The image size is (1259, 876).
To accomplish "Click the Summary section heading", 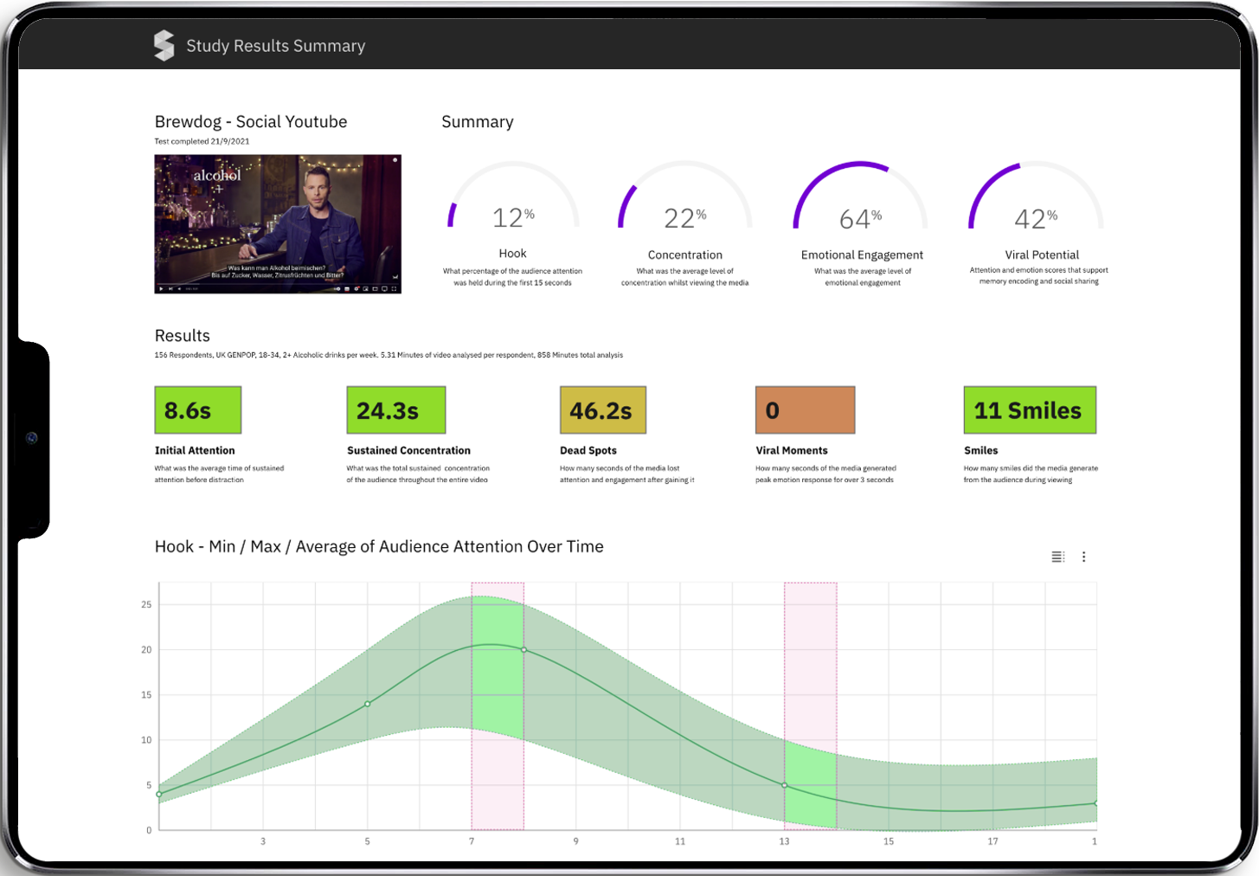I will [478, 122].
